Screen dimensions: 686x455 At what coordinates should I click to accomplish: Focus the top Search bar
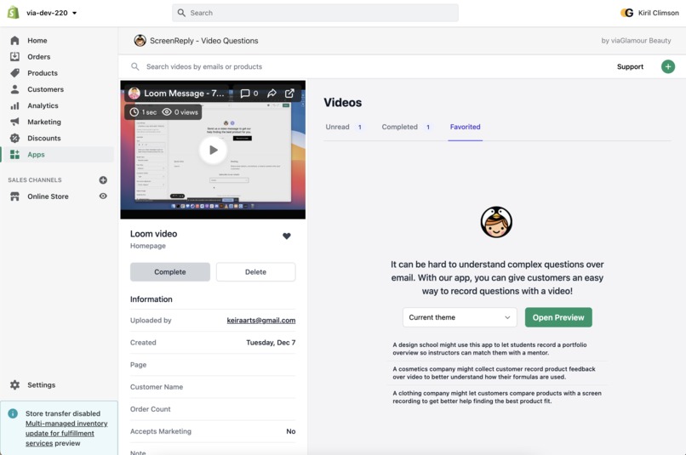(x=315, y=13)
